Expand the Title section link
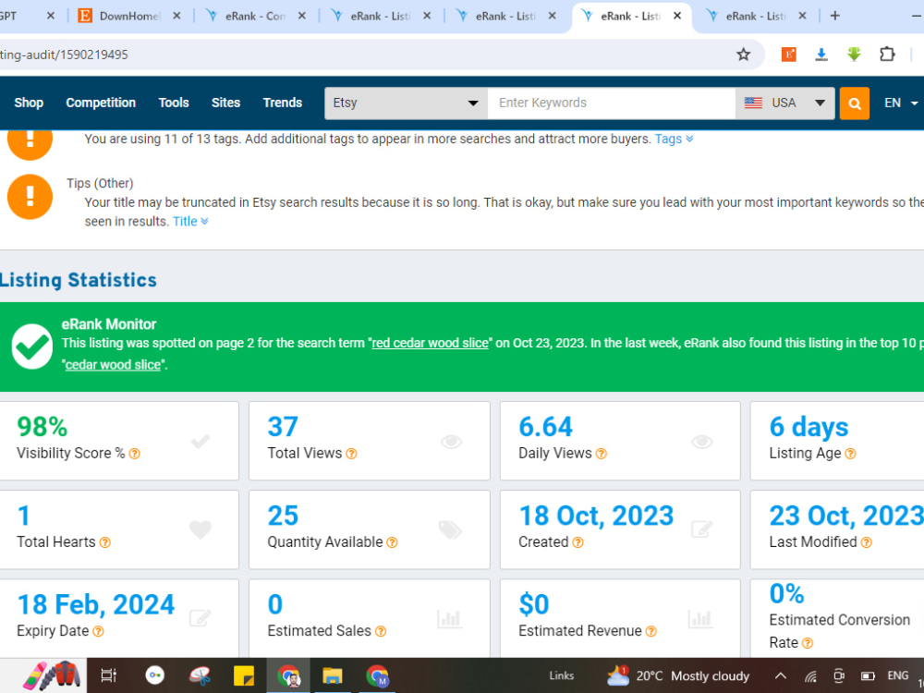 [x=190, y=222]
